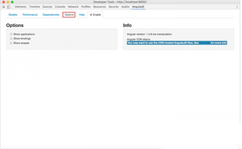Open the Network tab

(x=73, y=7)
